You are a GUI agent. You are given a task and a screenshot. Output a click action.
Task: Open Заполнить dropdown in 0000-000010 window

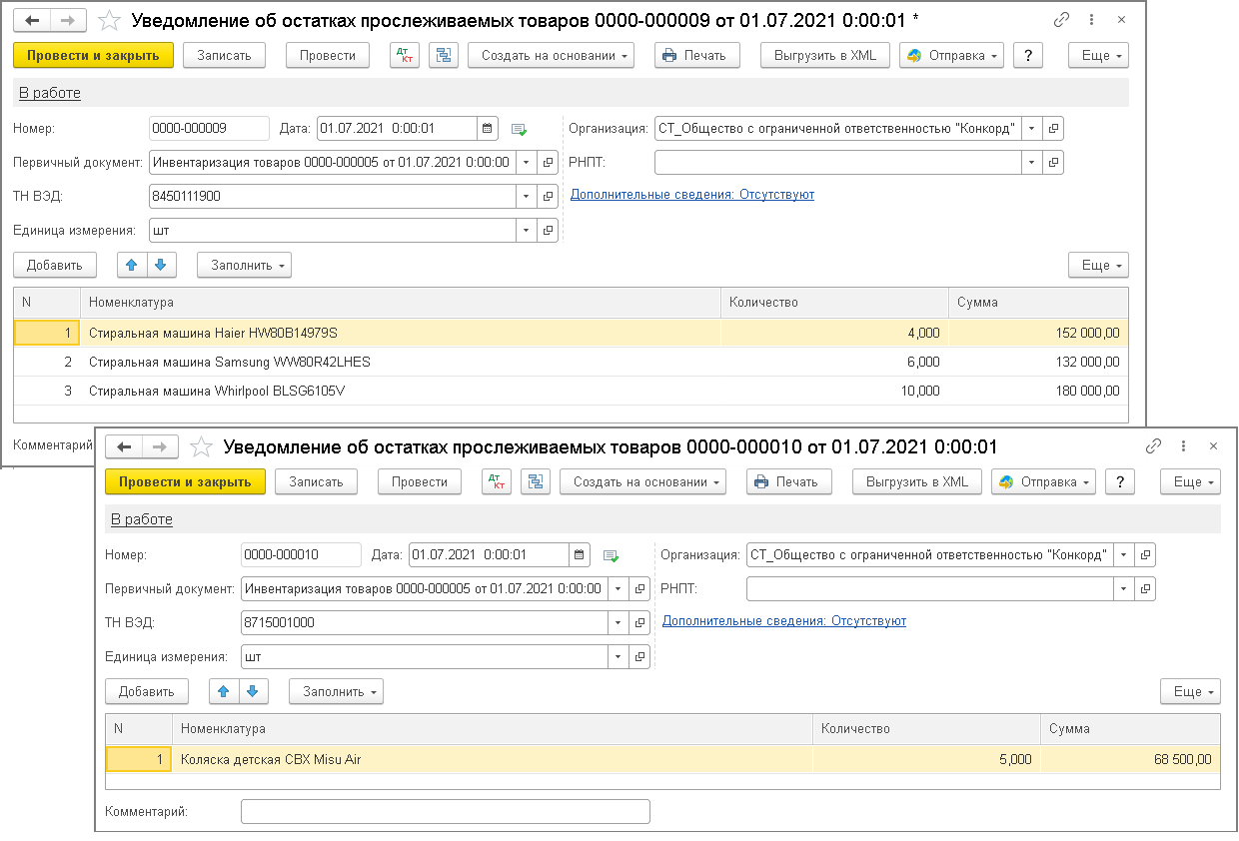coord(336,691)
